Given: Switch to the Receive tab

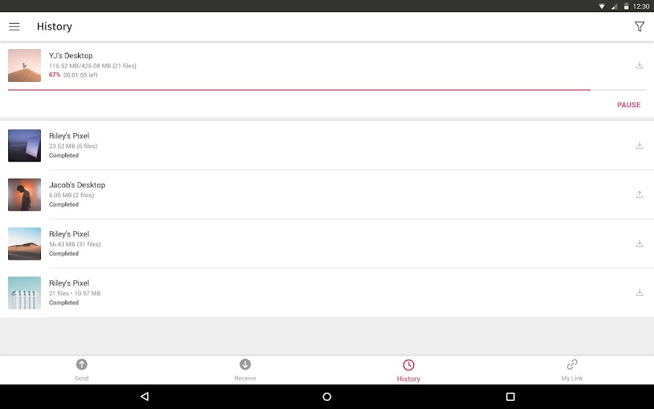Looking at the screenshot, I should coord(245,370).
